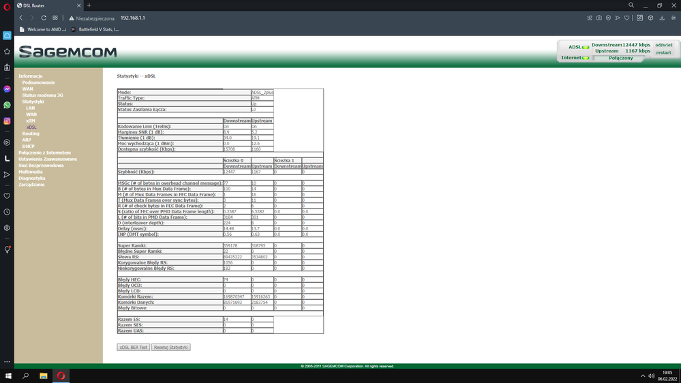
Task: Open Messenger in Opera sidebar
Action: tap(7, 89)
